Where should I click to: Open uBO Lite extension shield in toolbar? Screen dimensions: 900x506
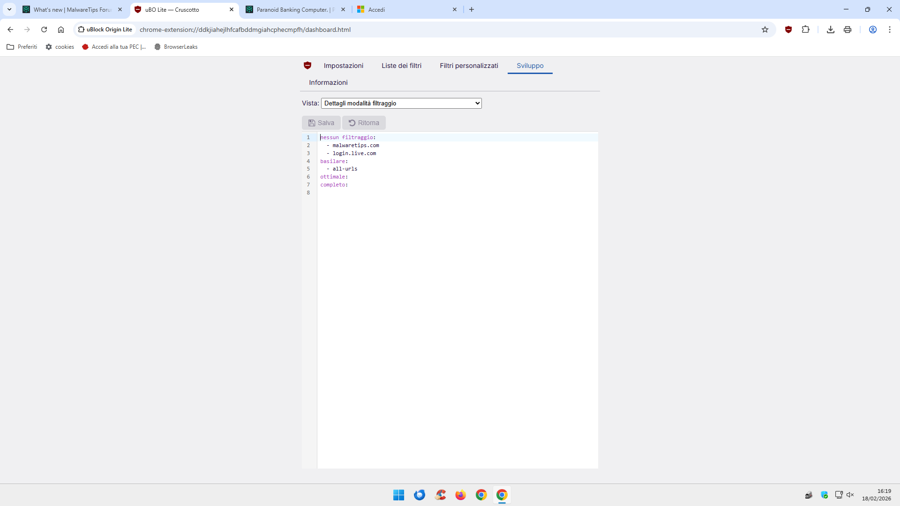788,30
